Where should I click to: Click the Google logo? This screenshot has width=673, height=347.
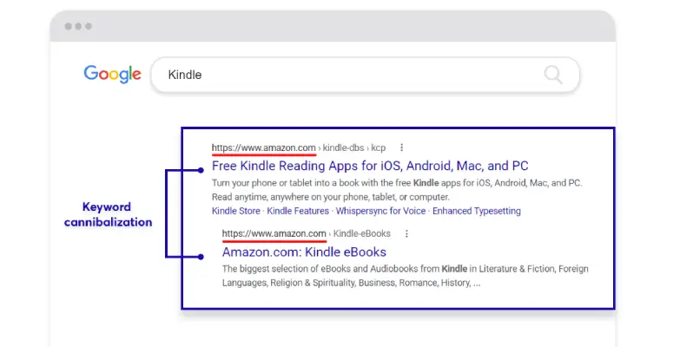pyautogui.click(x=112, y=75)
